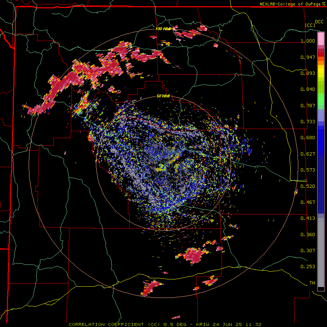Pick the periwinkle colorbar segment near 0.733
The height and width of the screenshot is (327, 327).
321,115
